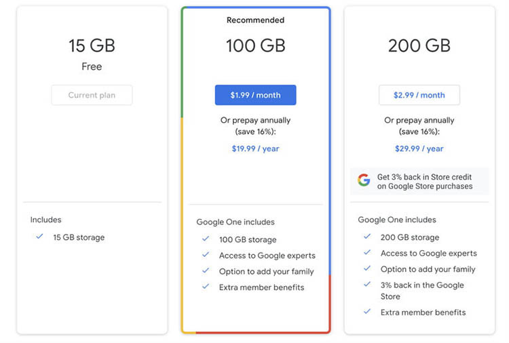
Task: Click checkmark by 3% back in Google Store
Action: coord(367,284)
